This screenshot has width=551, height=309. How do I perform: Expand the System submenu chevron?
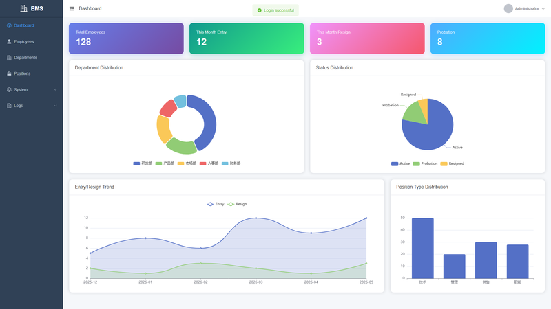click(x=55, y=90)
